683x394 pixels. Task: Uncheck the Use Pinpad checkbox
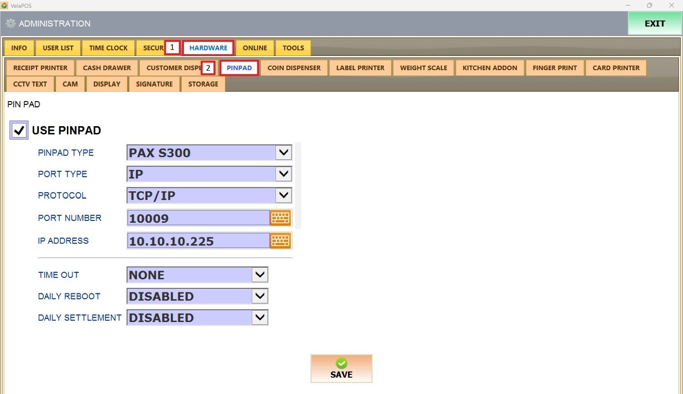(x=19, y=130)
